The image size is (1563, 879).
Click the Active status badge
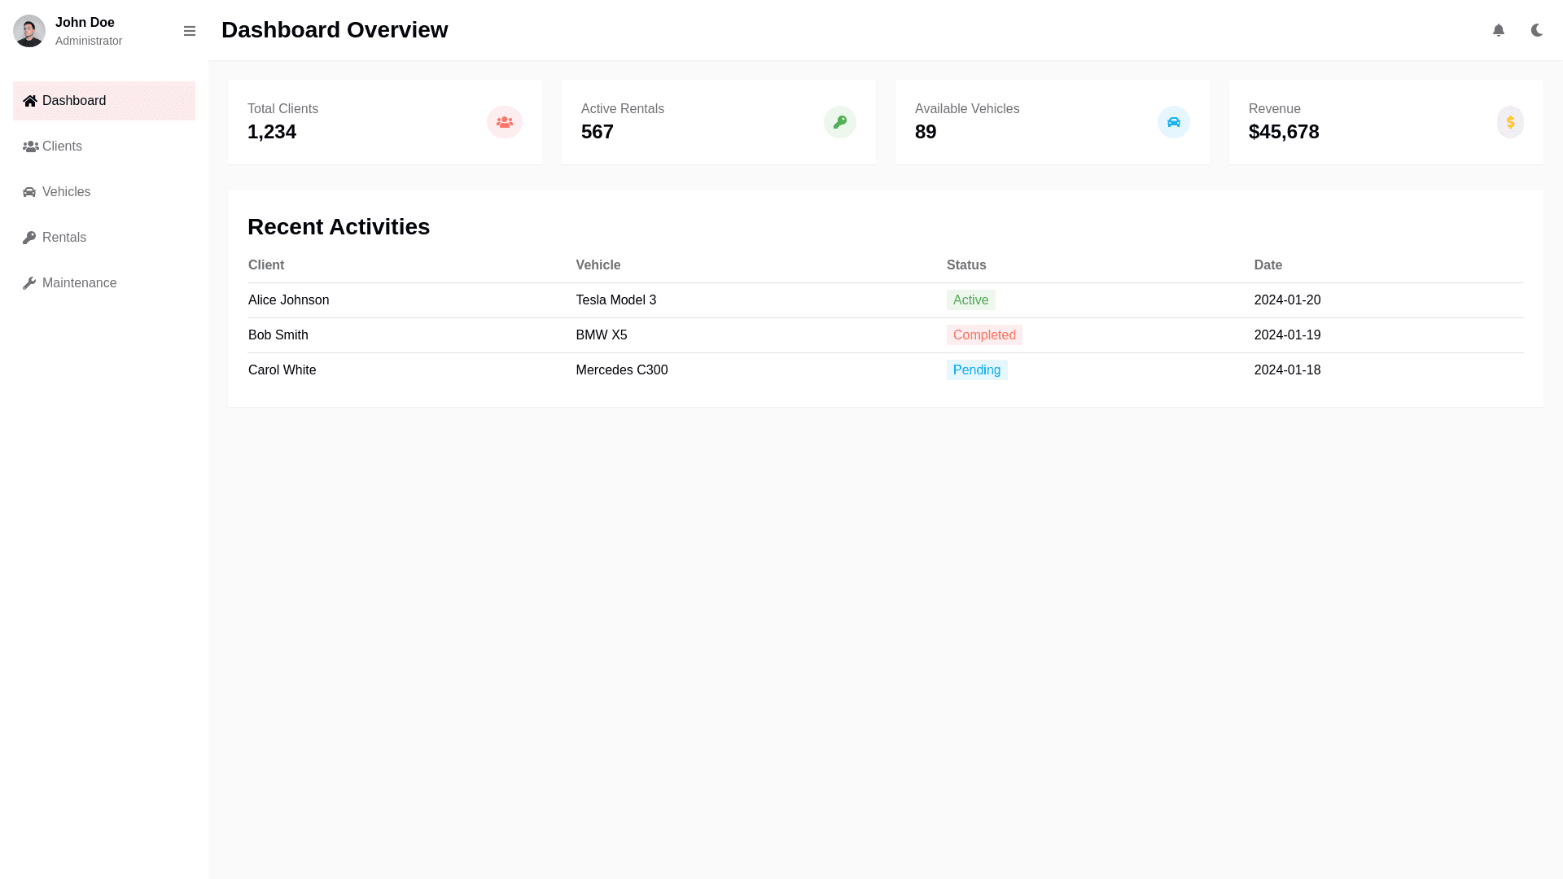pyautogui.click(x=970, y=300)
